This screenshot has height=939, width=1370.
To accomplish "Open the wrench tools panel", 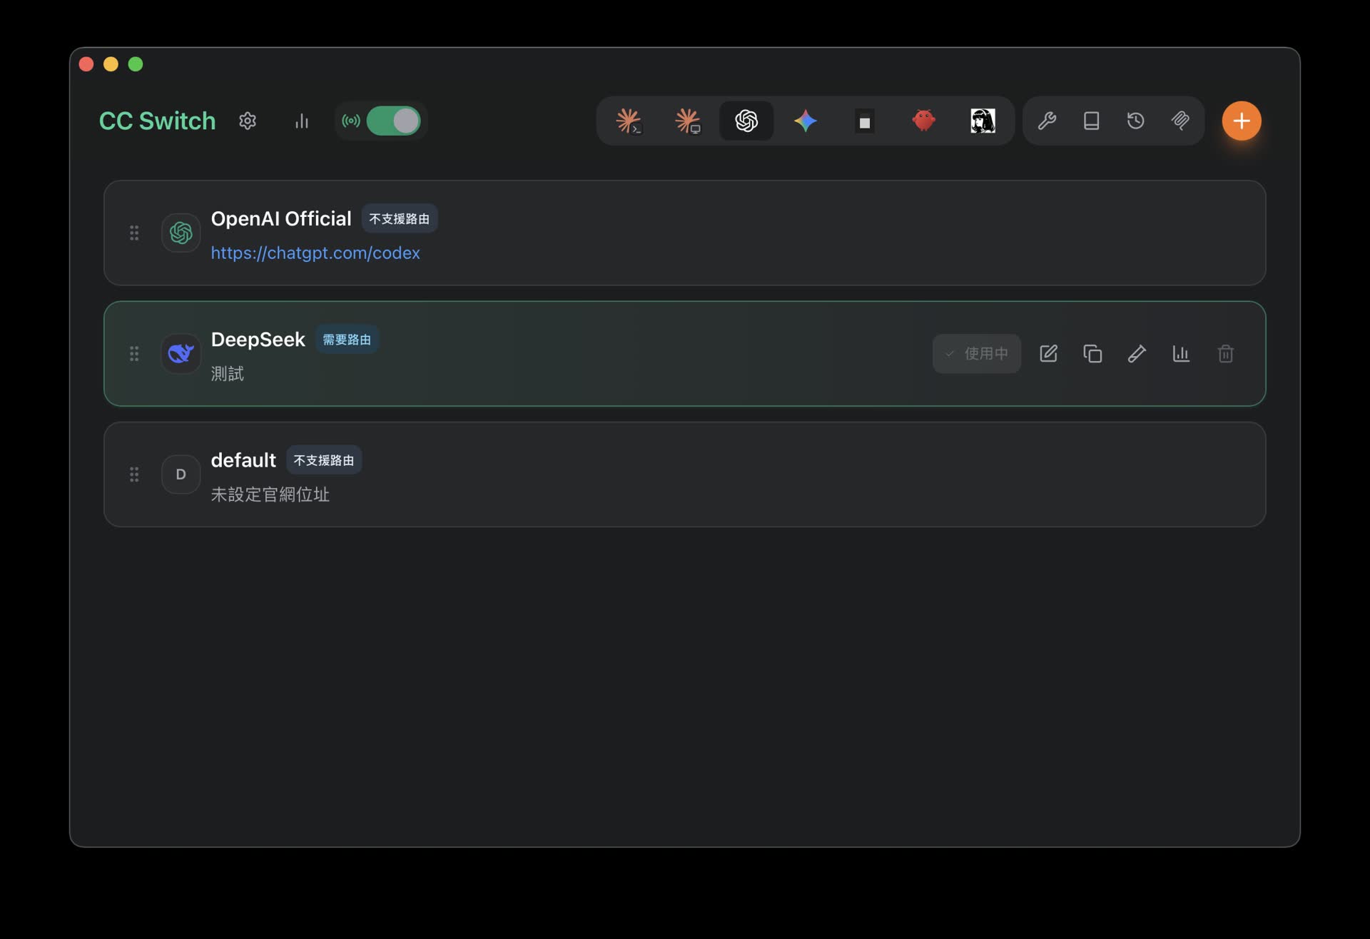I will (1047, 121).
